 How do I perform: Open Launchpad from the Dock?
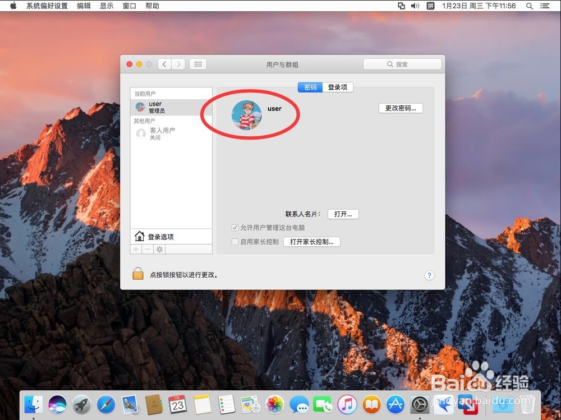click(x=81, y=404)
